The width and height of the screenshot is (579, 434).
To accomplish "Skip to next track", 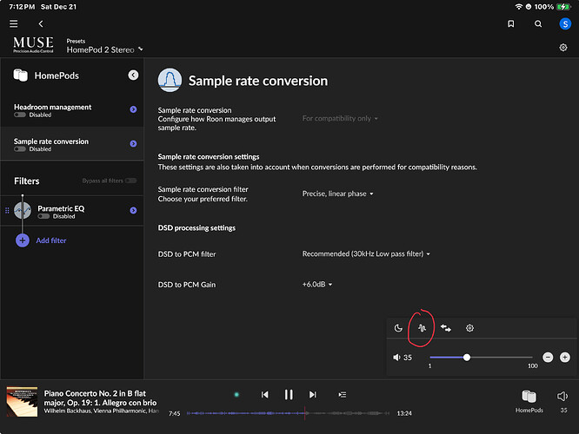I will 312,395.
